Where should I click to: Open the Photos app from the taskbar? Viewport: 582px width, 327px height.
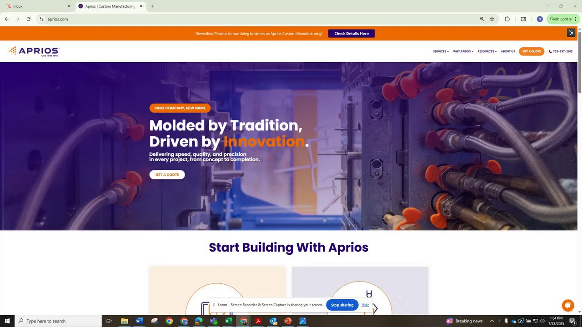pos(302,321)
